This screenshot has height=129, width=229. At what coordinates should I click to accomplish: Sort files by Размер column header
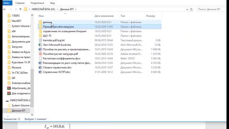[x=151, y=16]
